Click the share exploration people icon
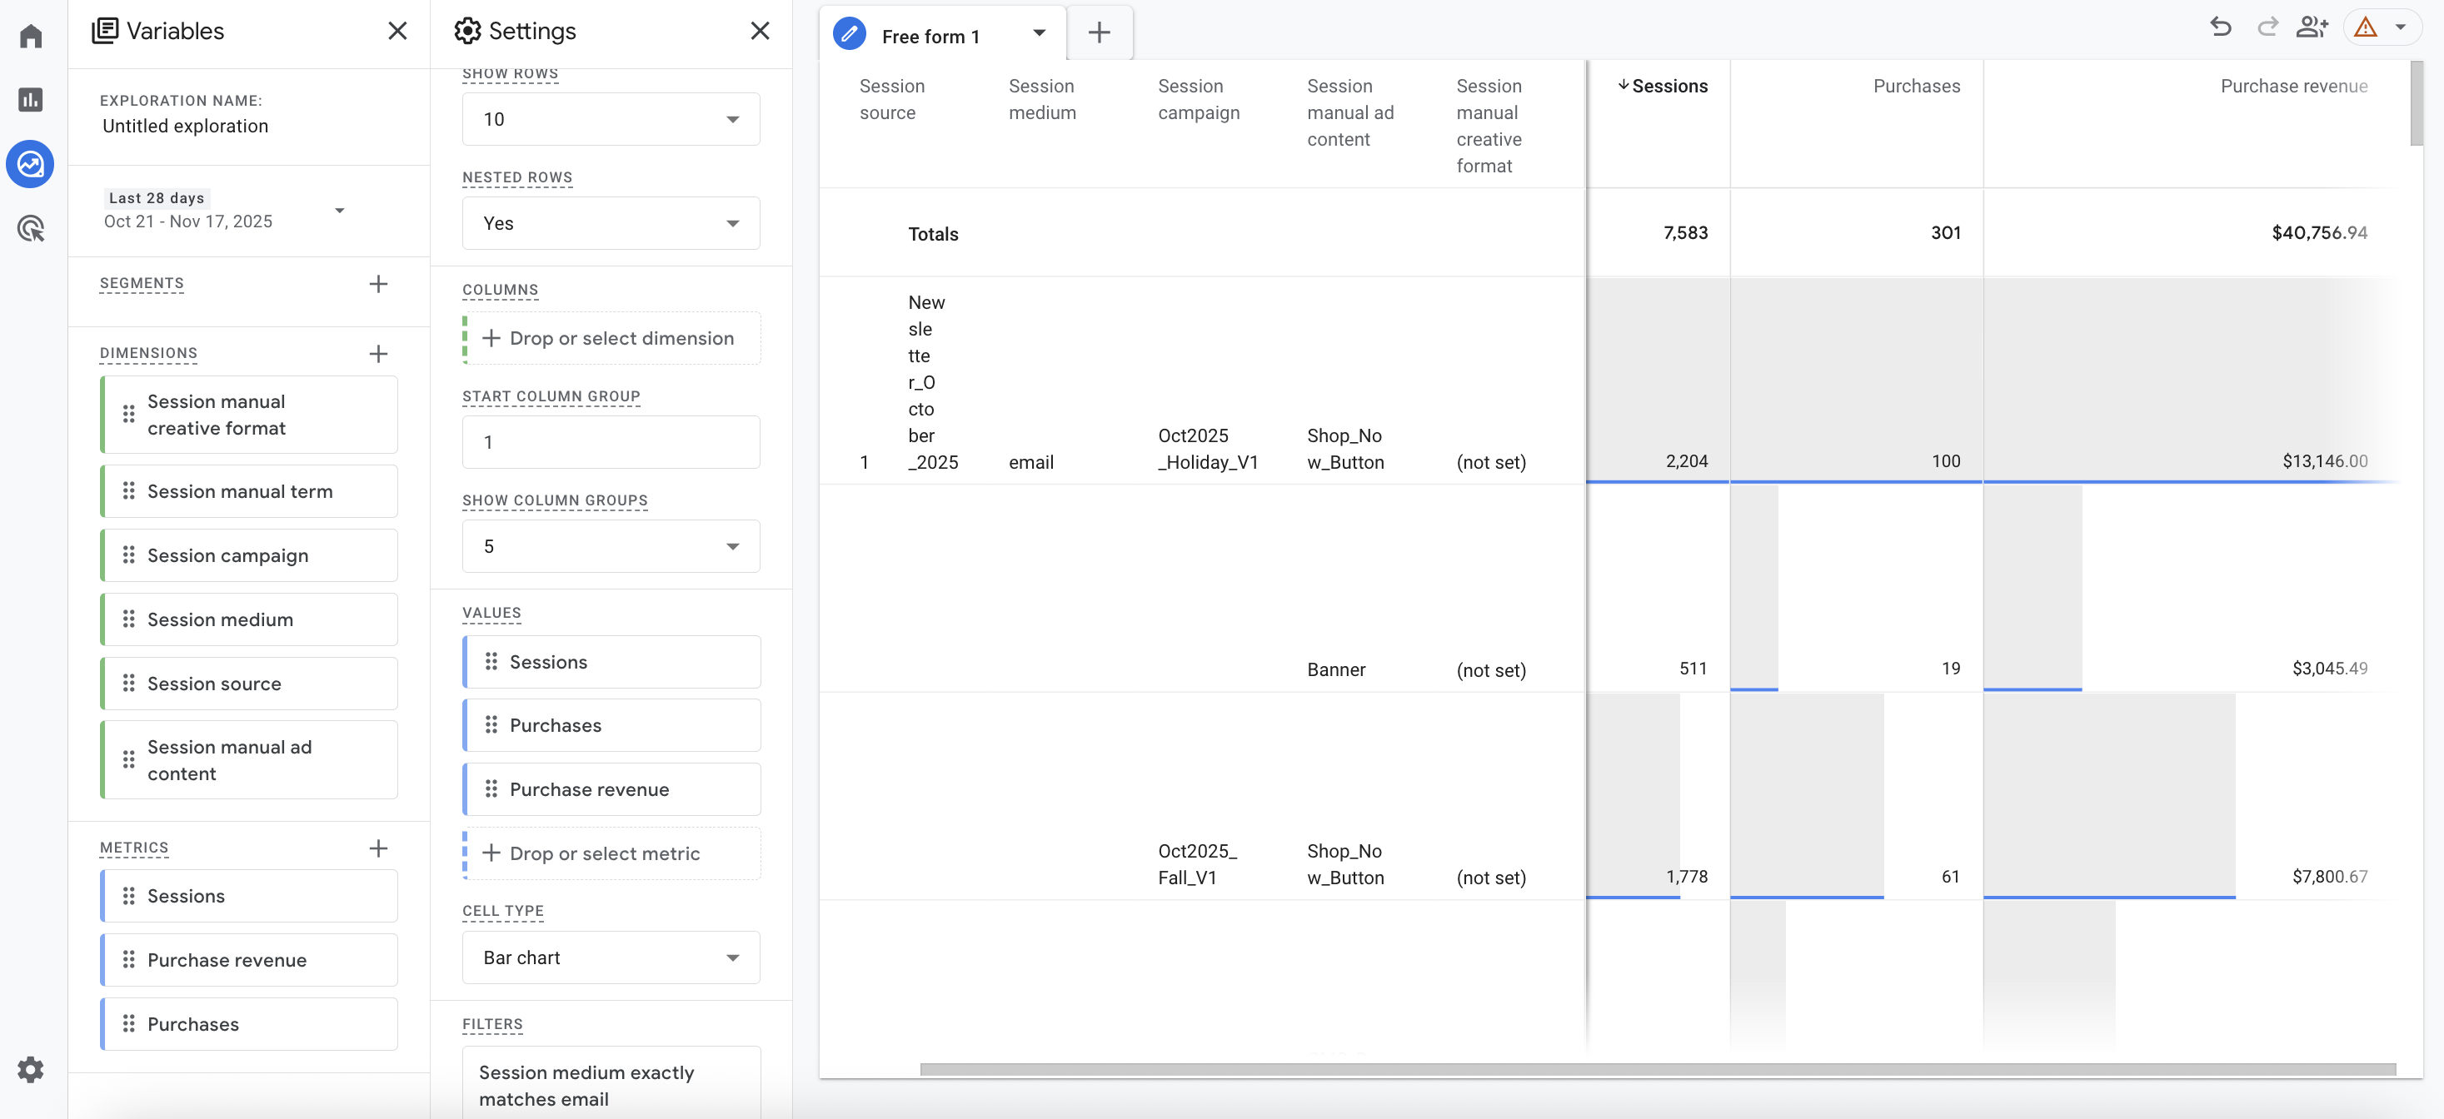Viewport: 2444px width, 1119px height. coord(2312,27)
